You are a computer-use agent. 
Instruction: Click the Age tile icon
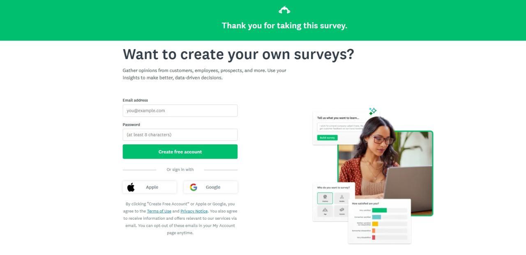pos(325,211)
